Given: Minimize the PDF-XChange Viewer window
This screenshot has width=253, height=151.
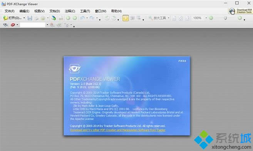Looking at the screenshot, I should tap(226, 3).
